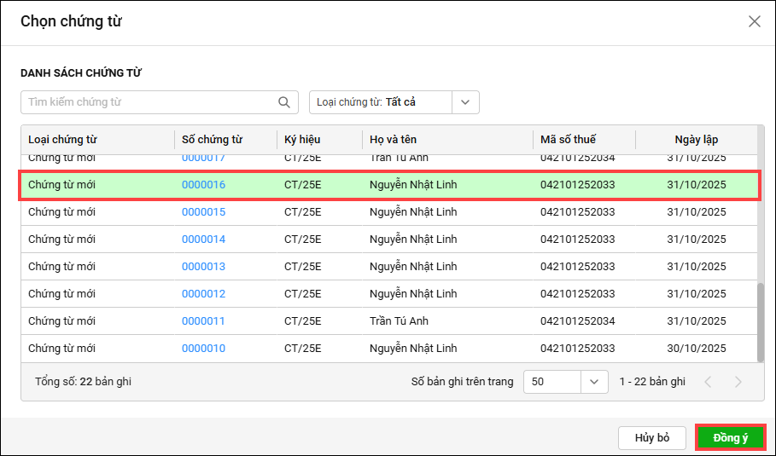Open document number 0000016 link
Viewport: 776px width, 456px height.
point(203,185)
